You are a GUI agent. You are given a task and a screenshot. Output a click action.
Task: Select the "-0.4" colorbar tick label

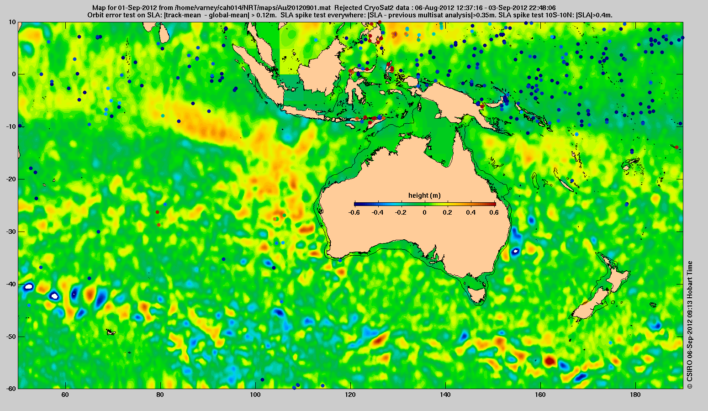coord(377,212)
